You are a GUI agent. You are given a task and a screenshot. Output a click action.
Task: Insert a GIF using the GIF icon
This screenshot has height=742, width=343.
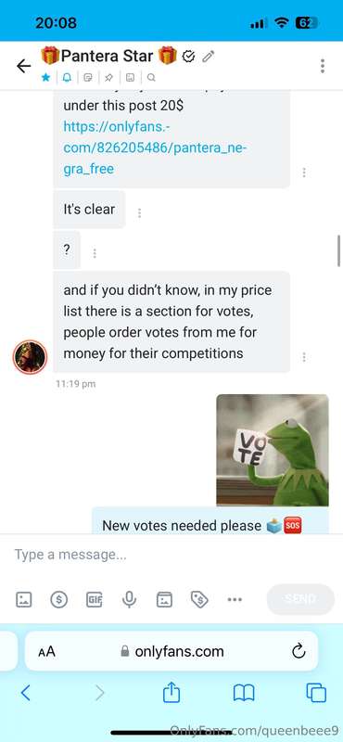pos(95,599)
